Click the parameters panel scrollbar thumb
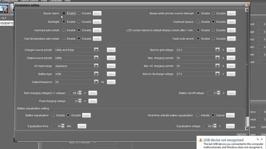 pyautogui.click(x=247, y=121)
